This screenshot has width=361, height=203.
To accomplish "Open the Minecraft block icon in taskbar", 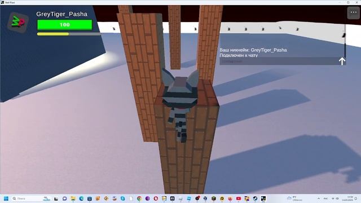I will pyautogui.click(x=214, y=198).
